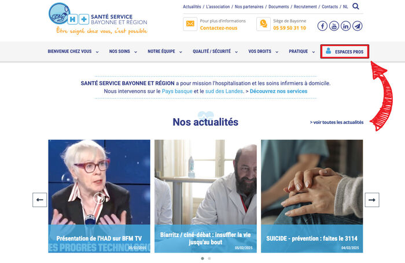The image size is (405, 263).
Task: Expand the Bienvenue chez vous menu
Action: (x=73, y=51)
